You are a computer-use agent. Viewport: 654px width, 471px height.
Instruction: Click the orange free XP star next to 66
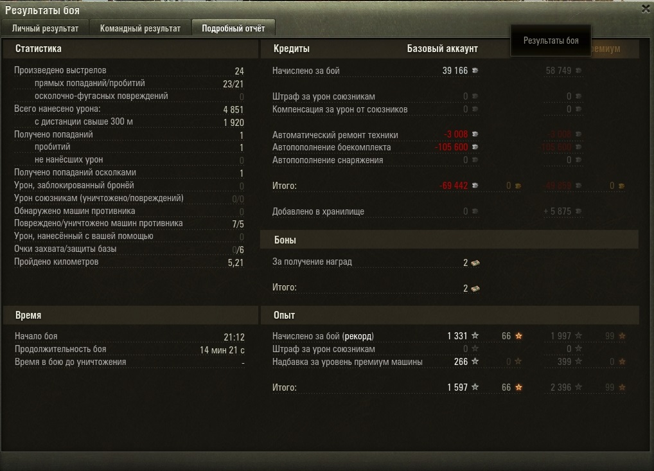click(x=518, y=335)
